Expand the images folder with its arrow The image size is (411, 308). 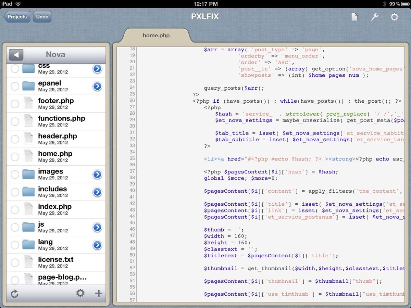97,174
